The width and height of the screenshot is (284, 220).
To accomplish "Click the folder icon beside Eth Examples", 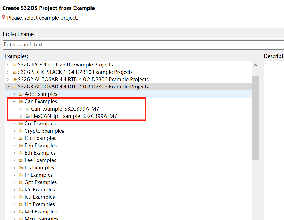I will click(21, 153).
